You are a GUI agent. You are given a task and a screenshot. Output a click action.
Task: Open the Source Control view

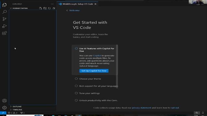tap(4, 19)
